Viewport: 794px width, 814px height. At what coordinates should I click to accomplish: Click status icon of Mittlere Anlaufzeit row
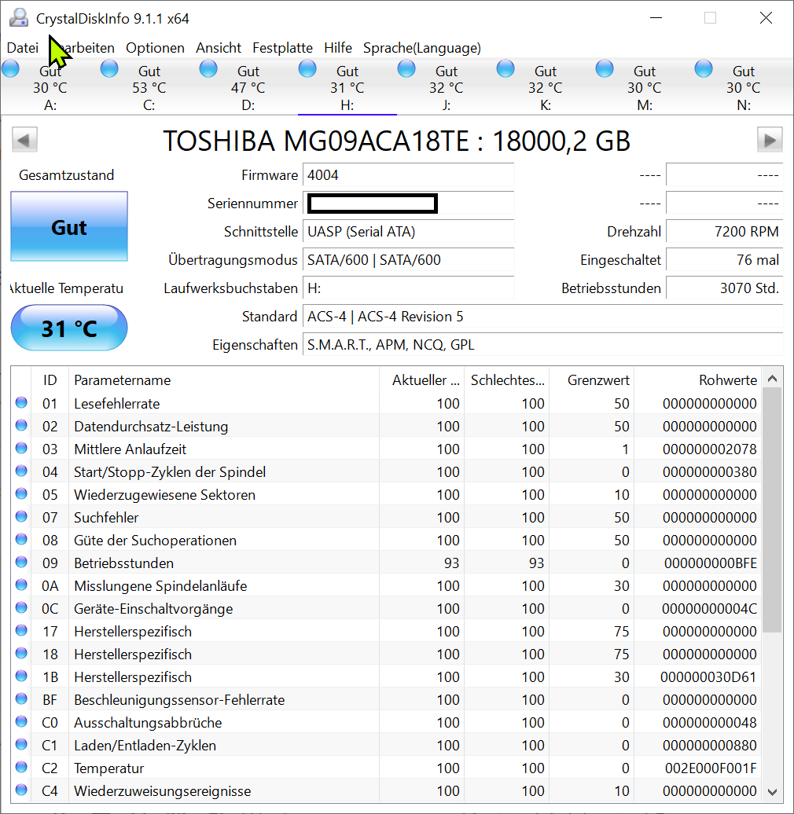click(21, 448)
